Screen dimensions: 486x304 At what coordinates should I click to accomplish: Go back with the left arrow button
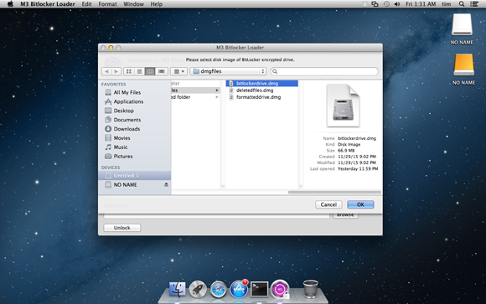(x=106, y=71)
